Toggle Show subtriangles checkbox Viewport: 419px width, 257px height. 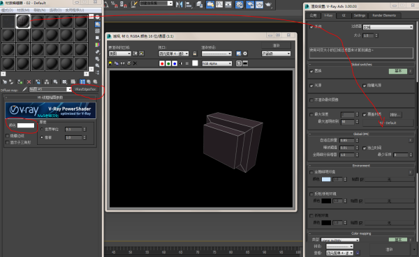(x=7, y=143)
